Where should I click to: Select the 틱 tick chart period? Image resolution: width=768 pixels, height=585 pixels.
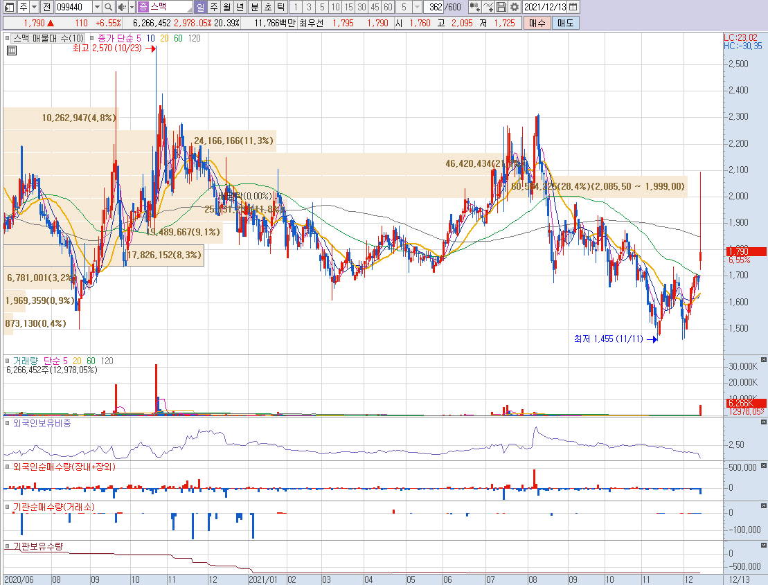pos(280,7)
